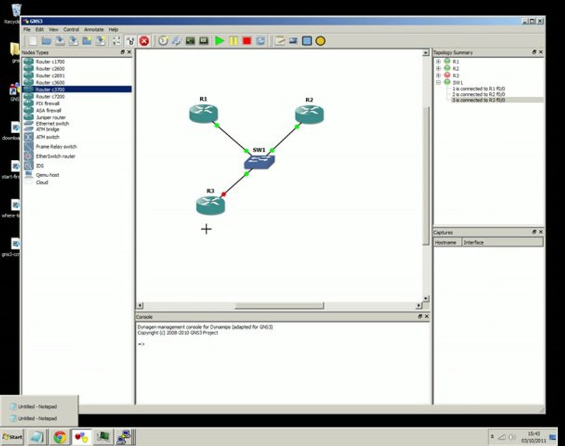565x446 pixels.
Task: Click the canvas horizontal scrollbar right arrow
Action: 419,306
